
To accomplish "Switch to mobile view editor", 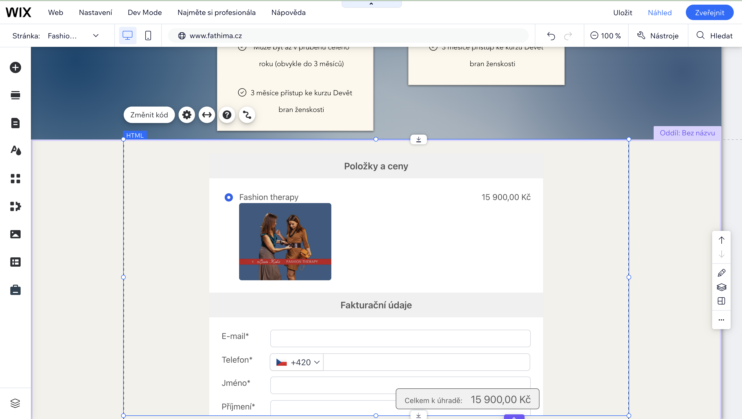I will 148,36.
